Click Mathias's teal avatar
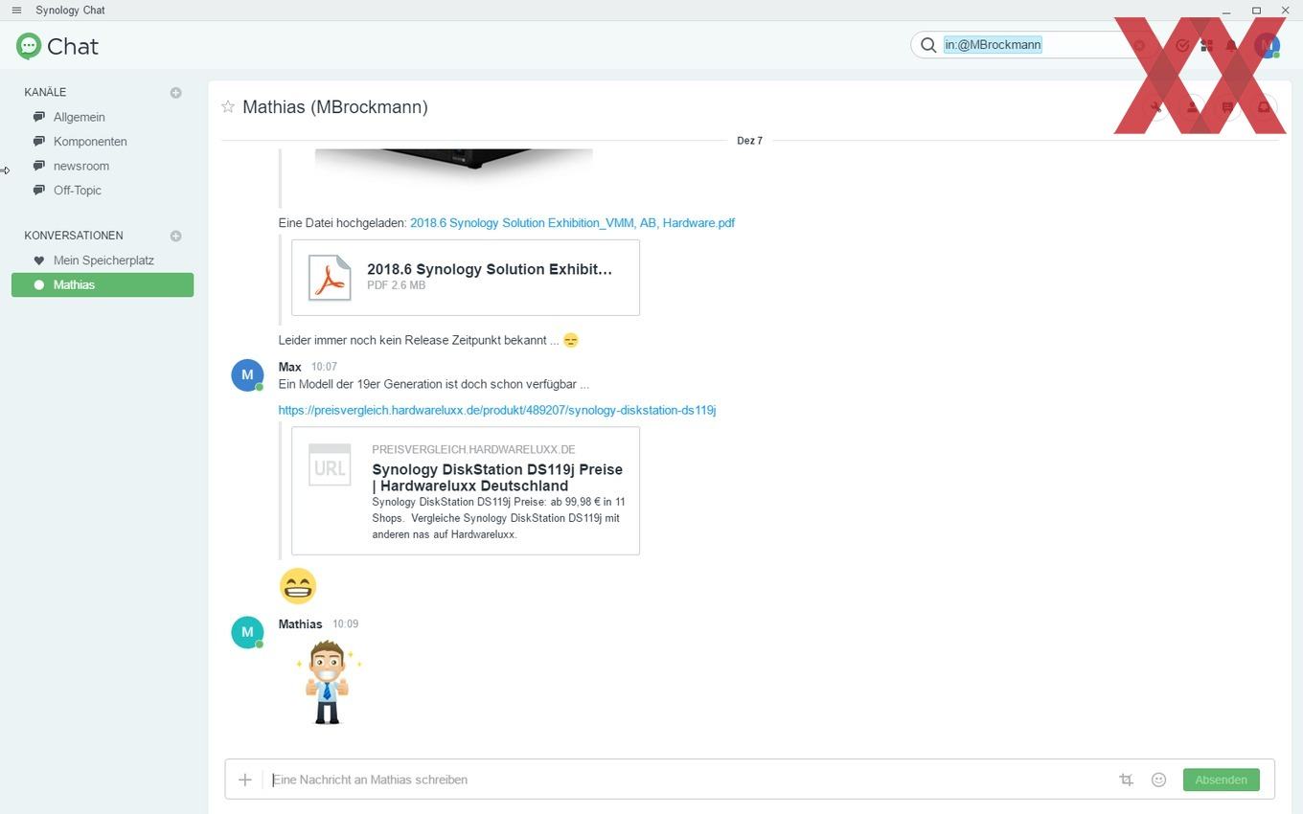Image resolution: width=1303 pixels, height=814 pixels. pos(247,632)
